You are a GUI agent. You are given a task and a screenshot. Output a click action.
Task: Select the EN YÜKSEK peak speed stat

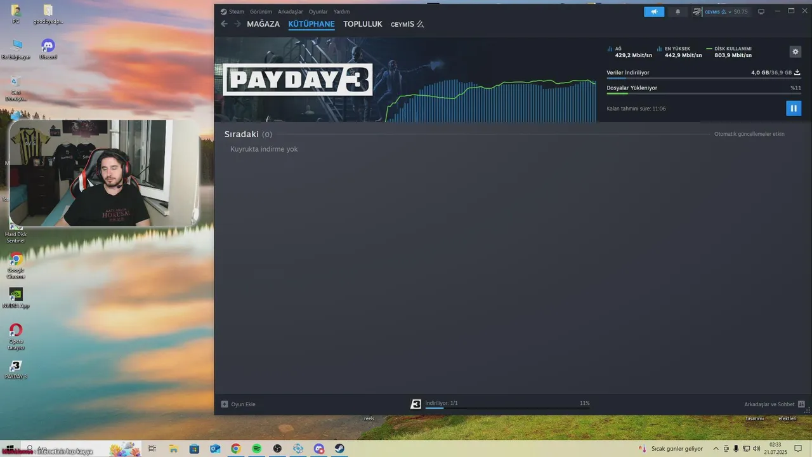[x=679, y=52]
